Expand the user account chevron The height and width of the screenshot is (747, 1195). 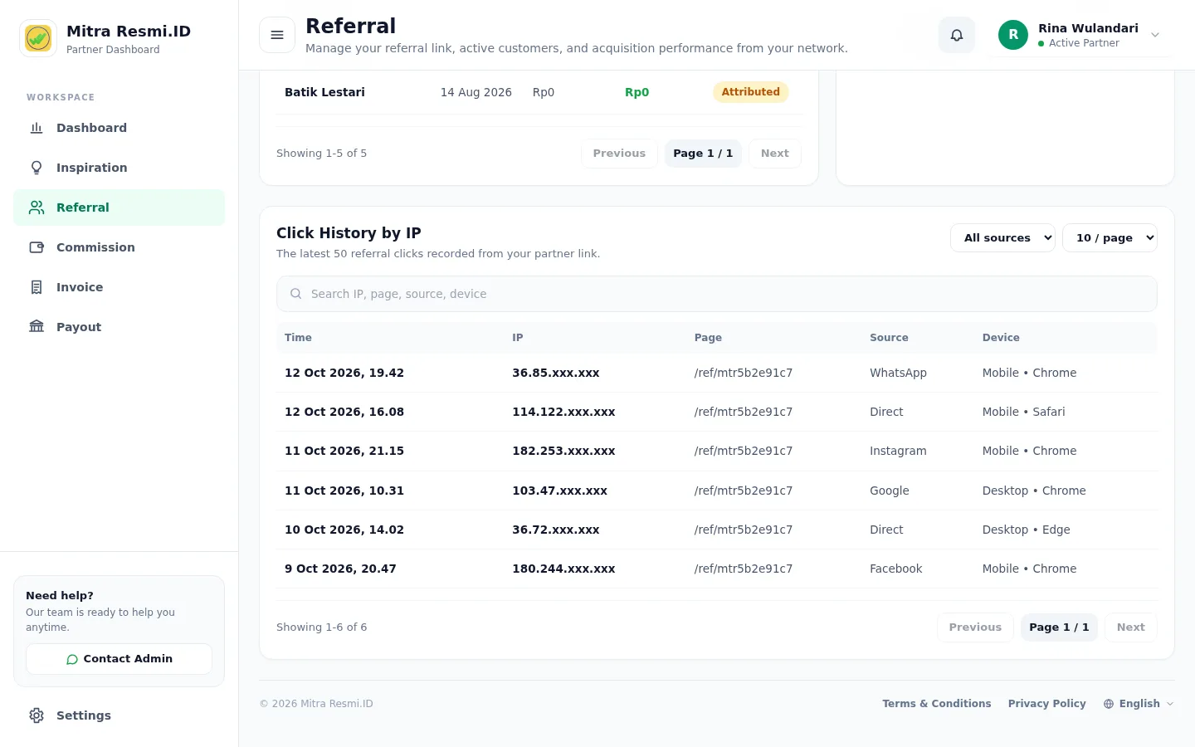coord(1155,35)
